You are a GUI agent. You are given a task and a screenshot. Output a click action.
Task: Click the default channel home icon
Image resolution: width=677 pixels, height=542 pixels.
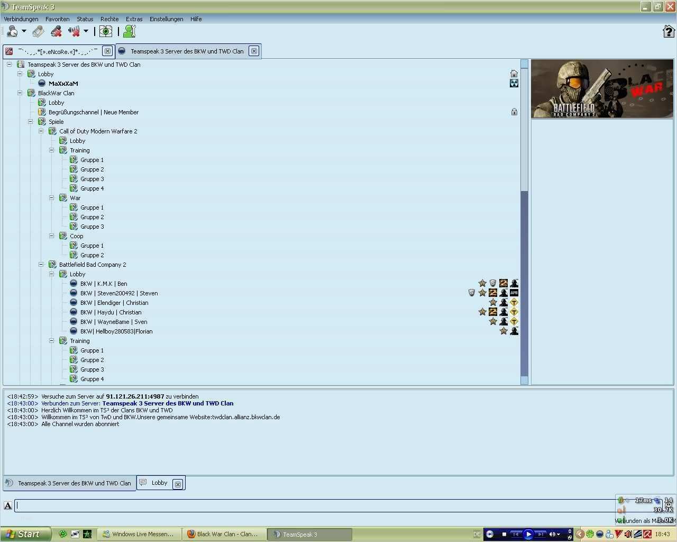pos(514,74)
